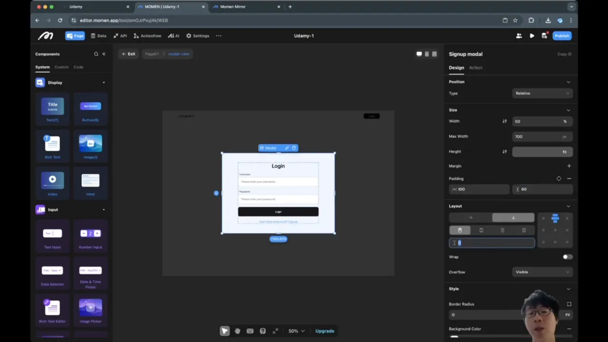The width and height of the screenshot is (608, 342).
Task: Select the fourth distribution option in Layout
Action: [524, 230]
